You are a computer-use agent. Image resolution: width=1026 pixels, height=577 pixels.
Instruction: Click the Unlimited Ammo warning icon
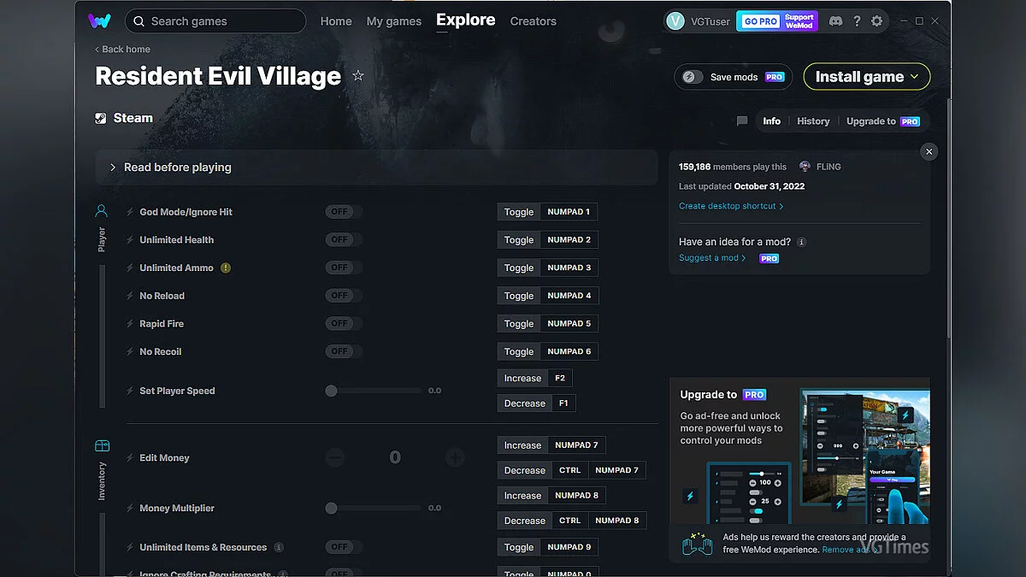pos(226,268)
